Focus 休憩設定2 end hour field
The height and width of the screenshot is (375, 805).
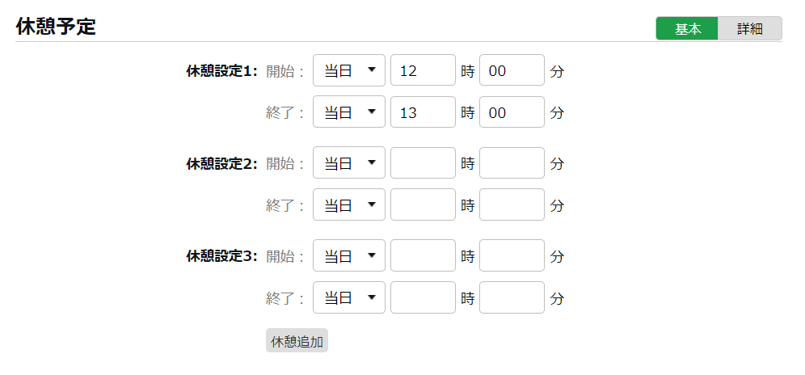423,205
